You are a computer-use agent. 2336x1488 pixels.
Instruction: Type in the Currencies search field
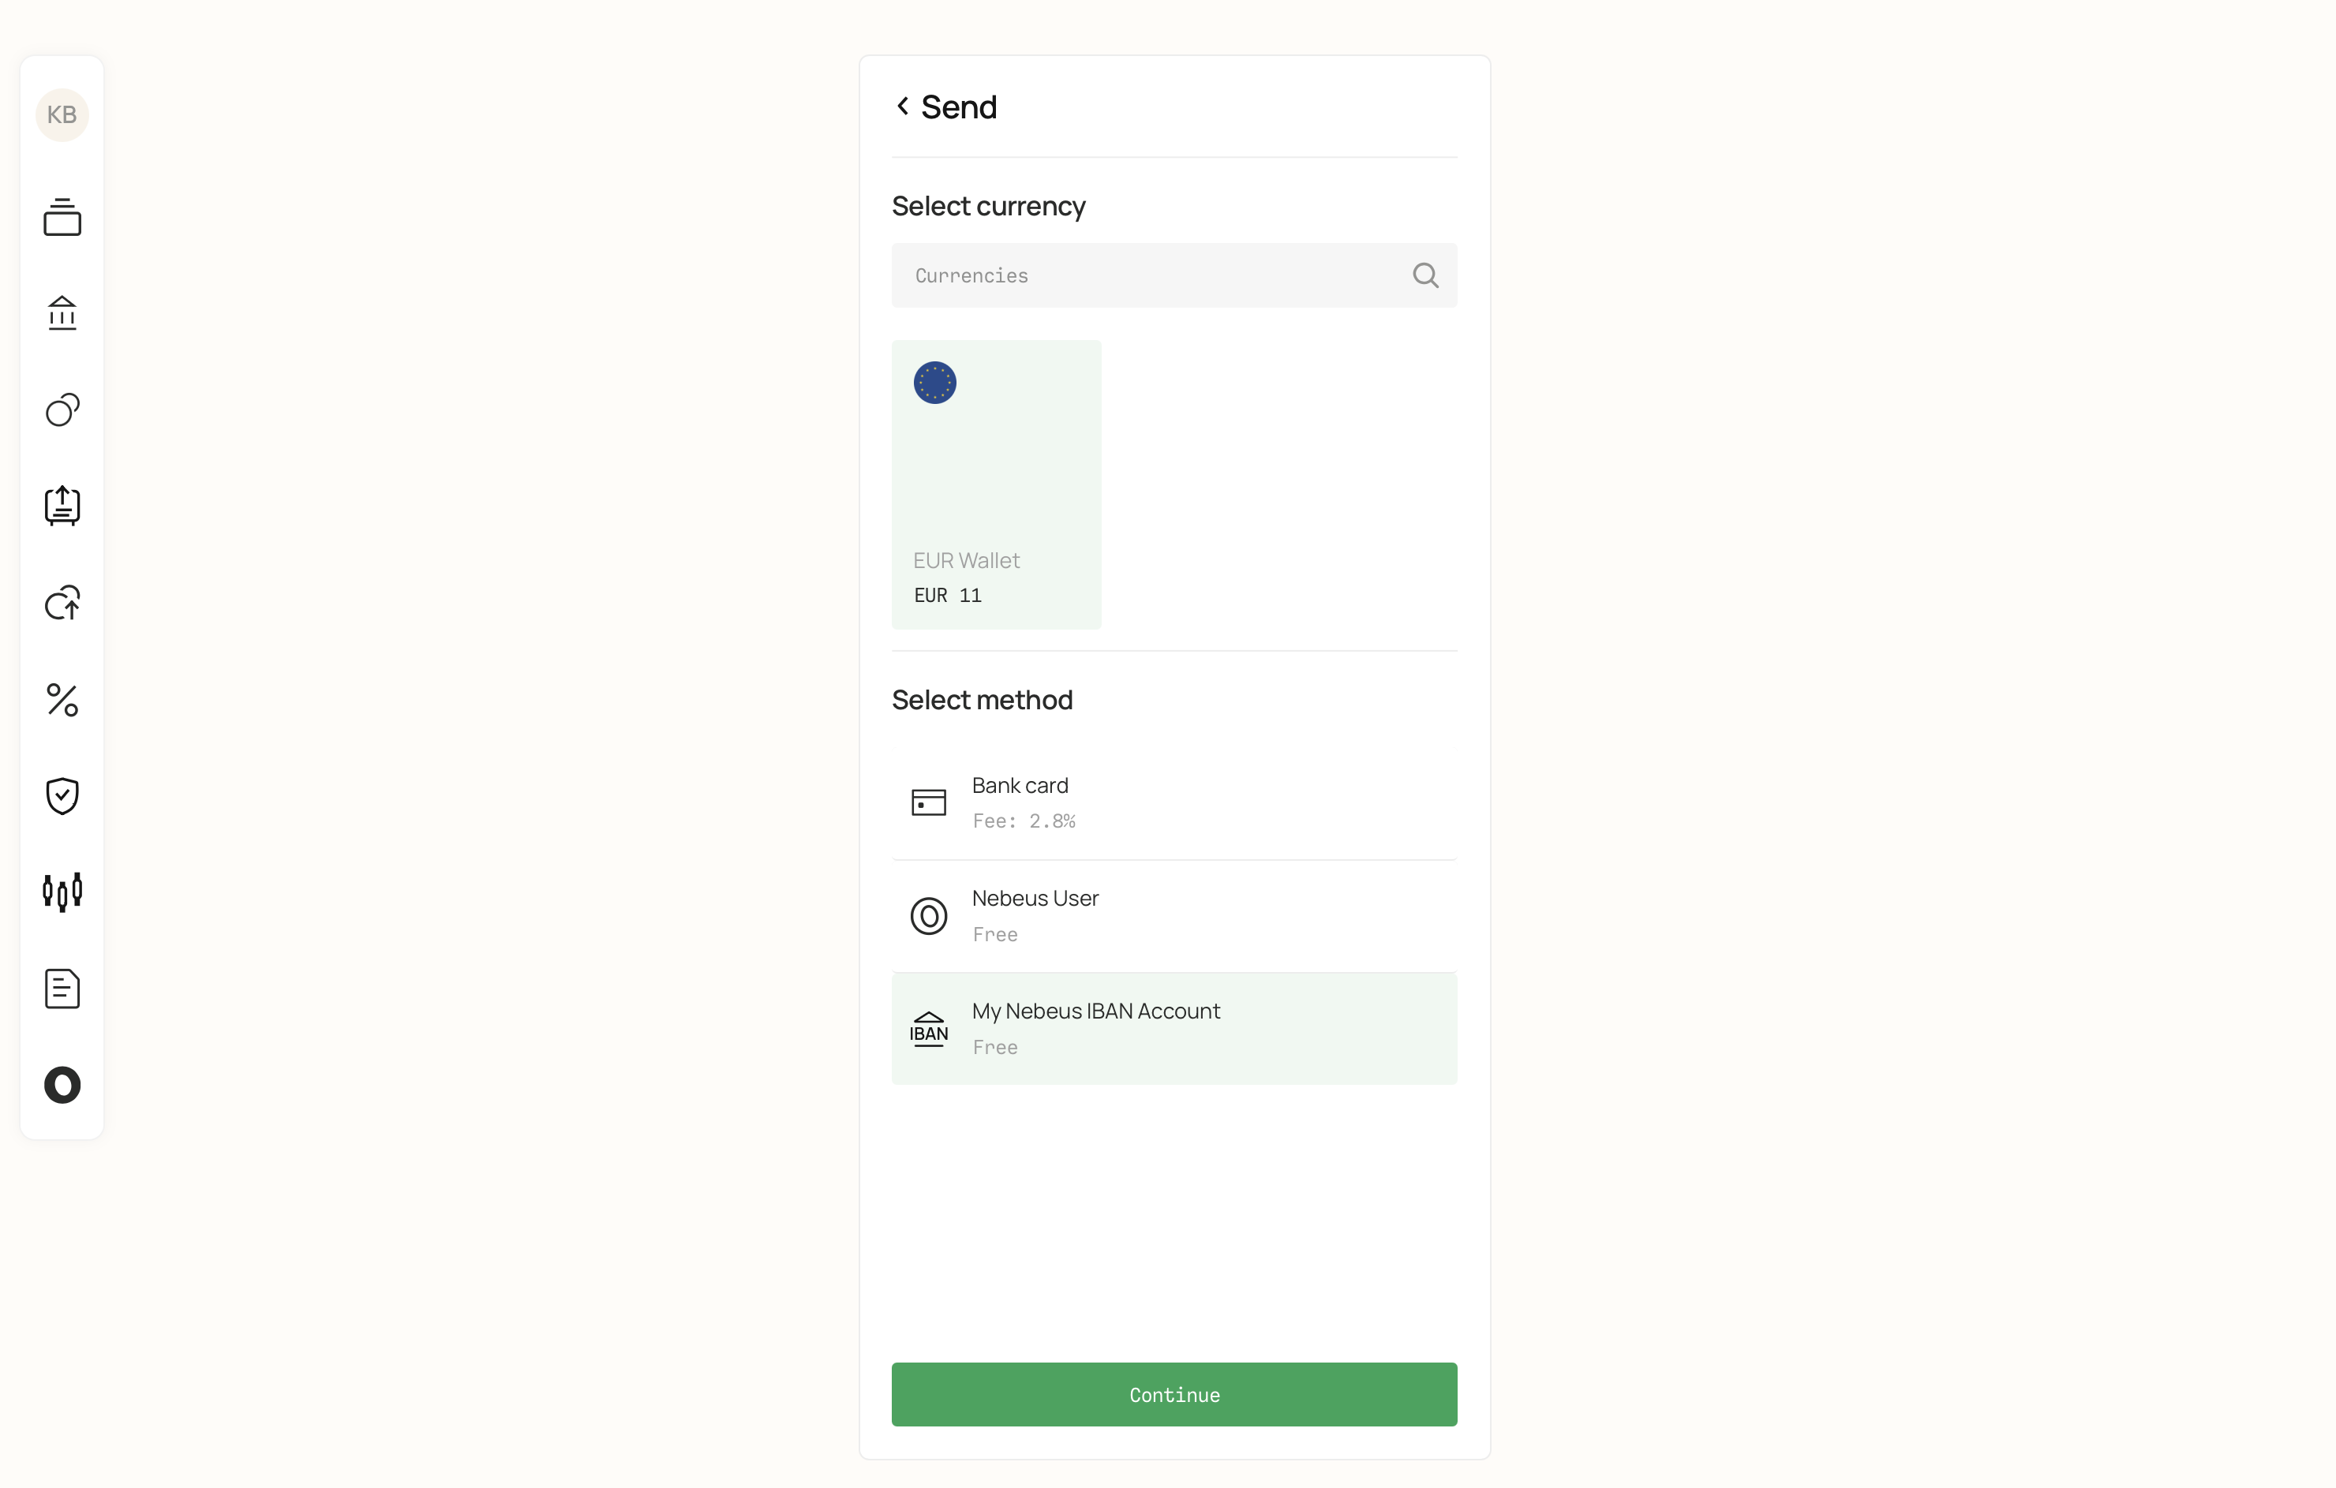pos(1144,275)
